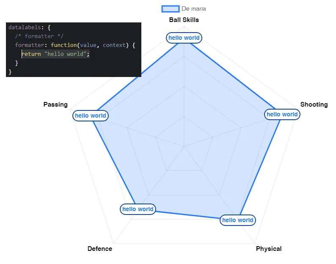Click the Shooting axis label

coord(314,104)
